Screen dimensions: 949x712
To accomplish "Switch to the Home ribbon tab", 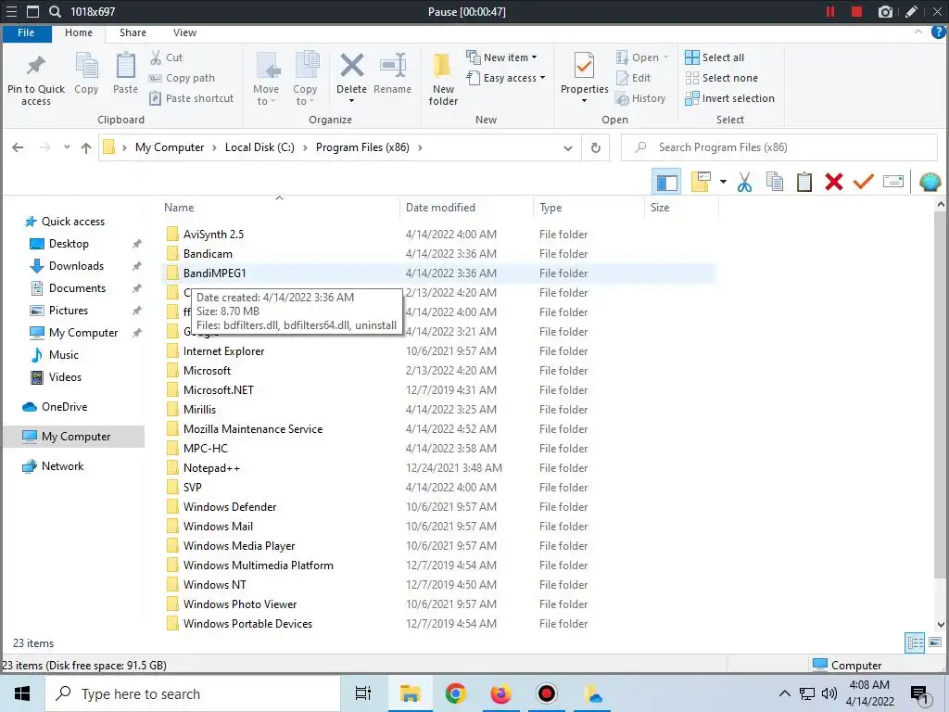I will click(79, 32).
